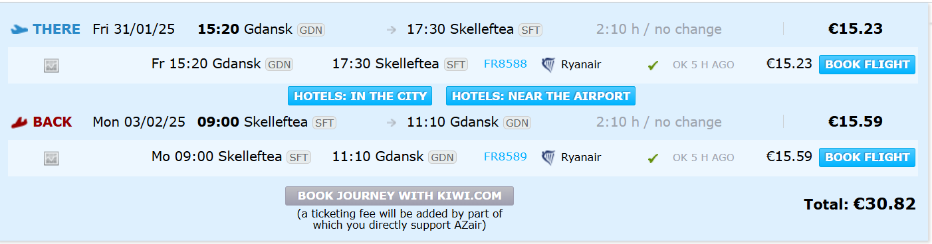Book the €15.59 return flight
This screenshot has height=244, width=932.
[867, 157]
